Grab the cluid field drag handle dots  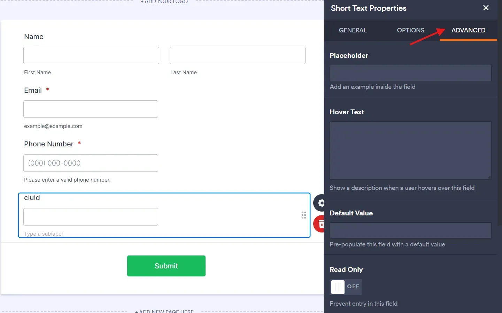pyautogui.click(x=304, y=215)
